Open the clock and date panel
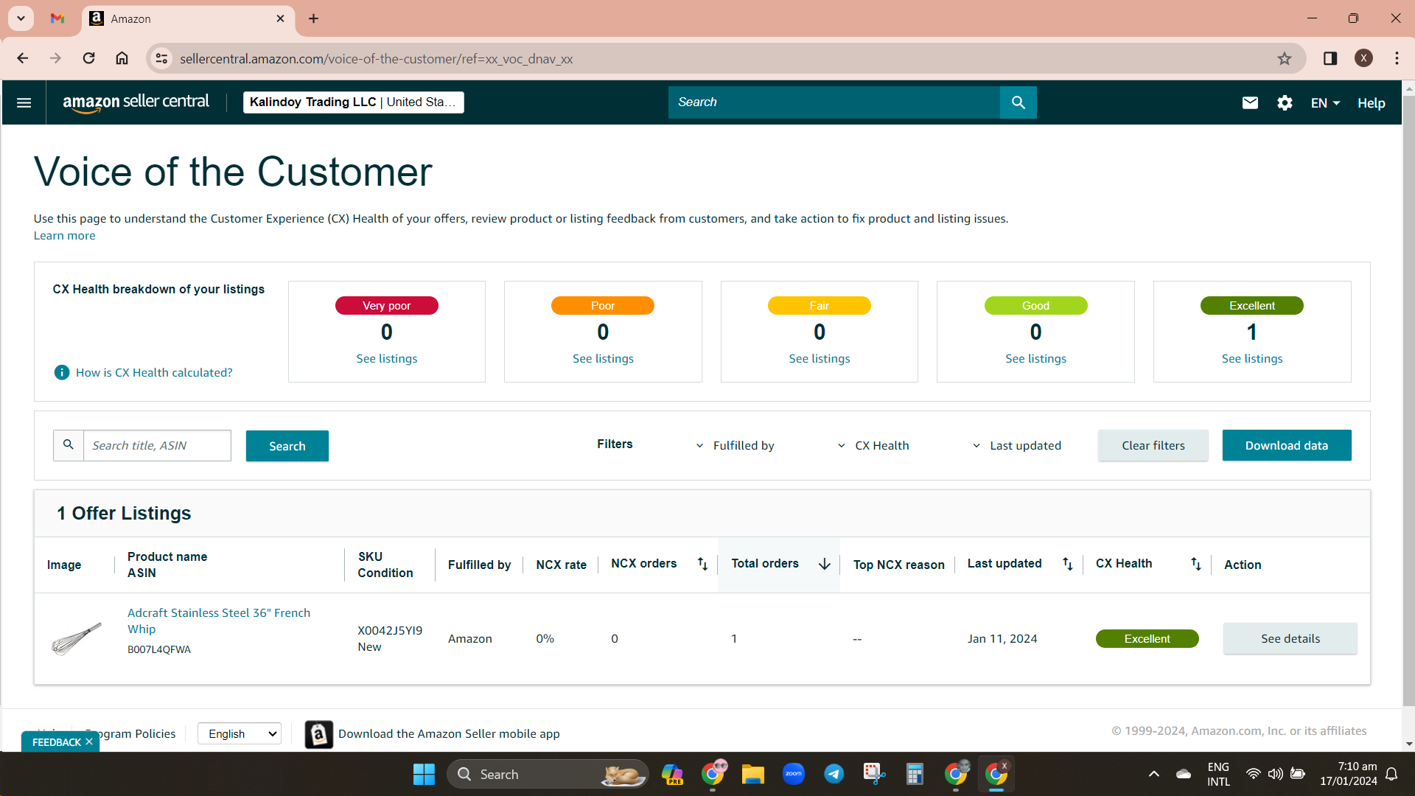This screenshot has height=796, width=1415. coord(1348,774)
